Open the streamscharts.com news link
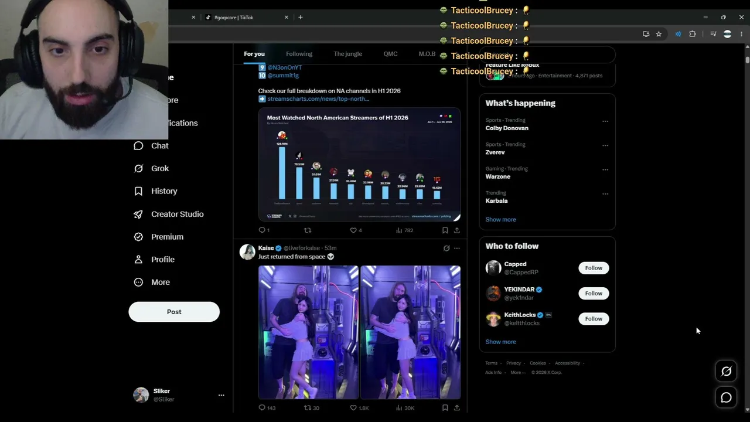Viewport: 750px width, 422px height. click(318, 99)
